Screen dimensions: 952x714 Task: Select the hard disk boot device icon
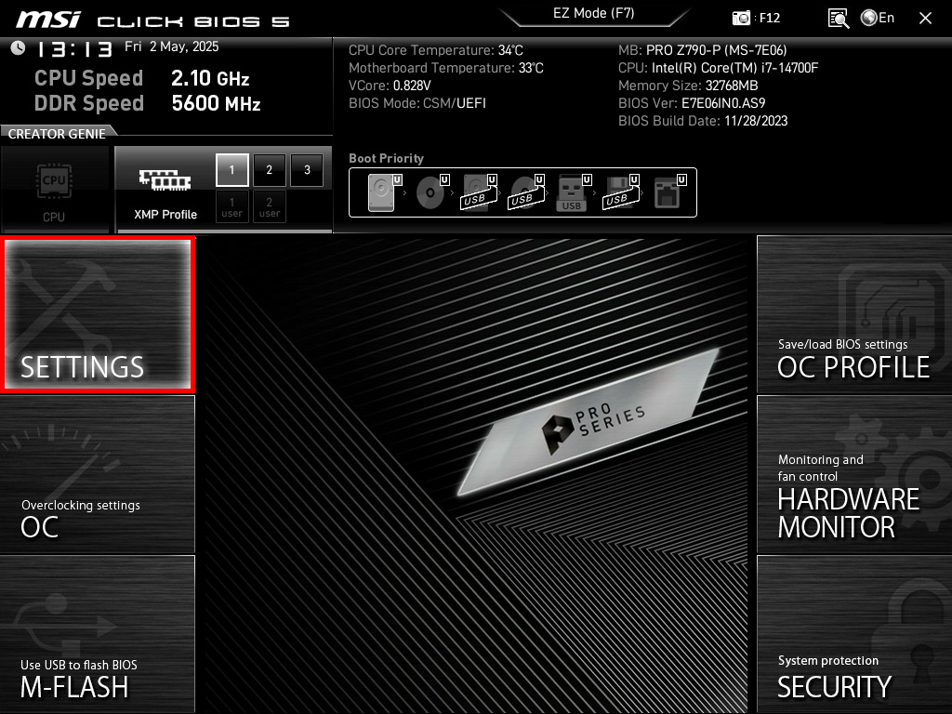pos(384,192)
